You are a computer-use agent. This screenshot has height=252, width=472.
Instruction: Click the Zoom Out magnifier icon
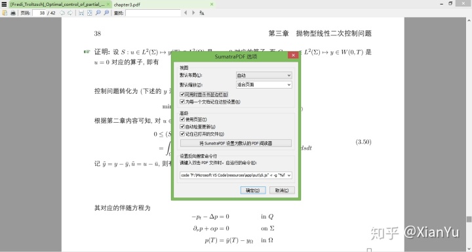point(98,13)
